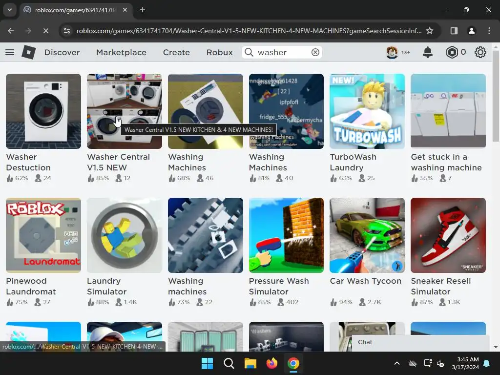Open Washing machines game with 73% rating
The width and height of the screenshot is (500, 375).
click(206, 235)
